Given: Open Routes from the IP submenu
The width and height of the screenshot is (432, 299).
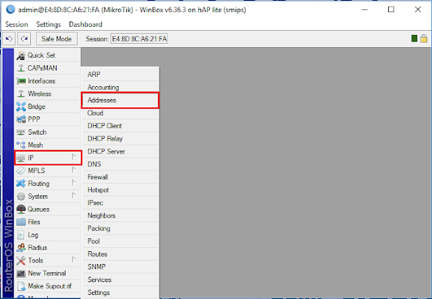Looking at the screenshot, I should click(x=120, y=254).
